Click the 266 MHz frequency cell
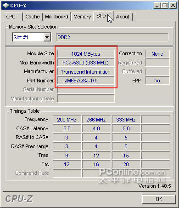179x208 pixels. (96, 120)
